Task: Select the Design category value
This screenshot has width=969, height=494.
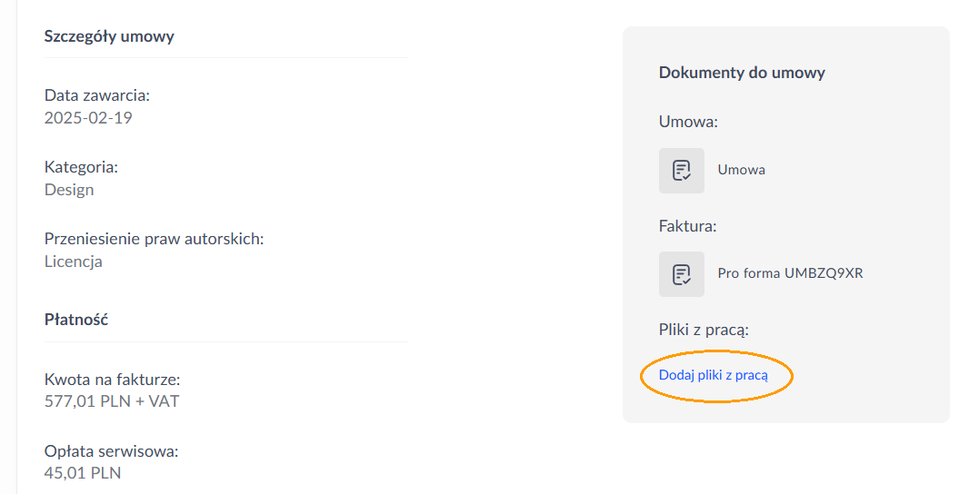Action: (x=69, y=190)
